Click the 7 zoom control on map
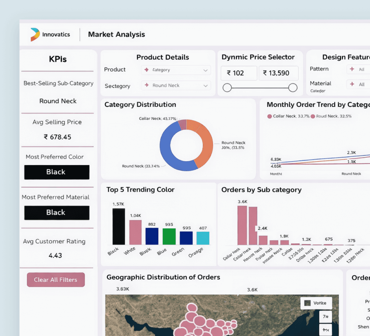 point(326,317)
